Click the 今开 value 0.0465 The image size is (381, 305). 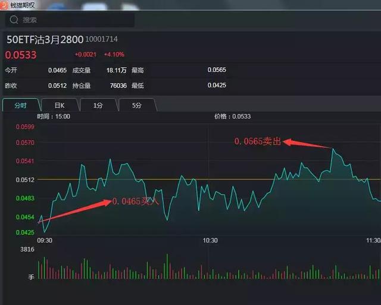(x=57, y=70)
